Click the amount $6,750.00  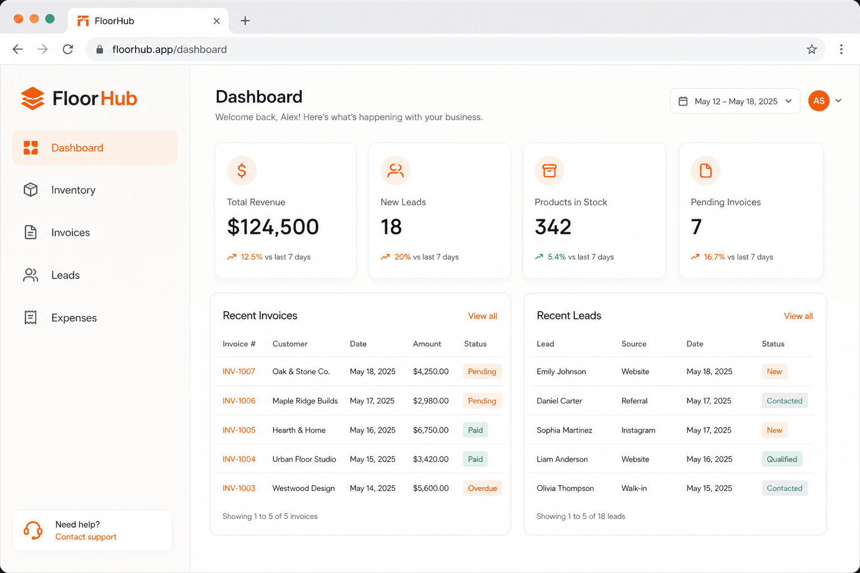click(x=431, y=430)
